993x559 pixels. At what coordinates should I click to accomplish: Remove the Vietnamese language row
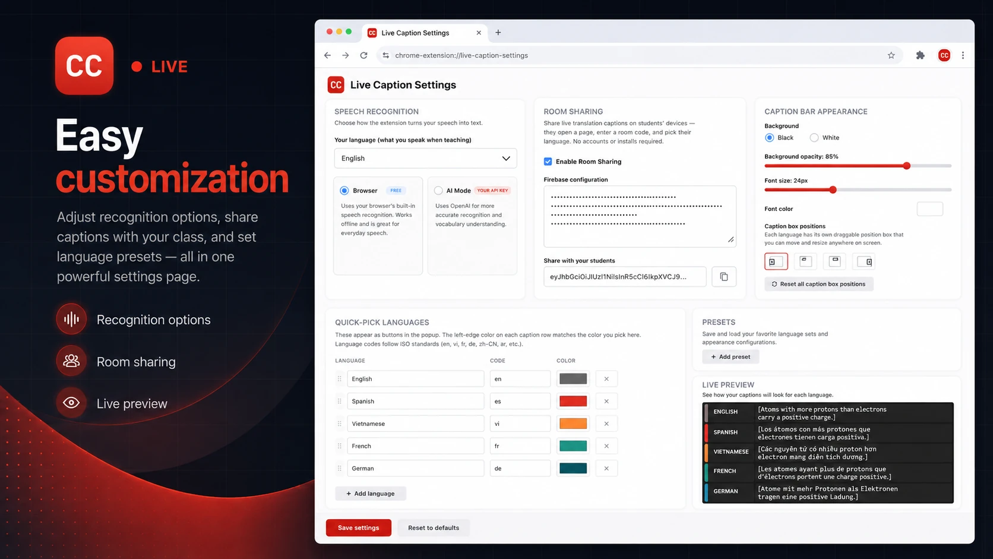pyautogui.click(x=606, y=424)
